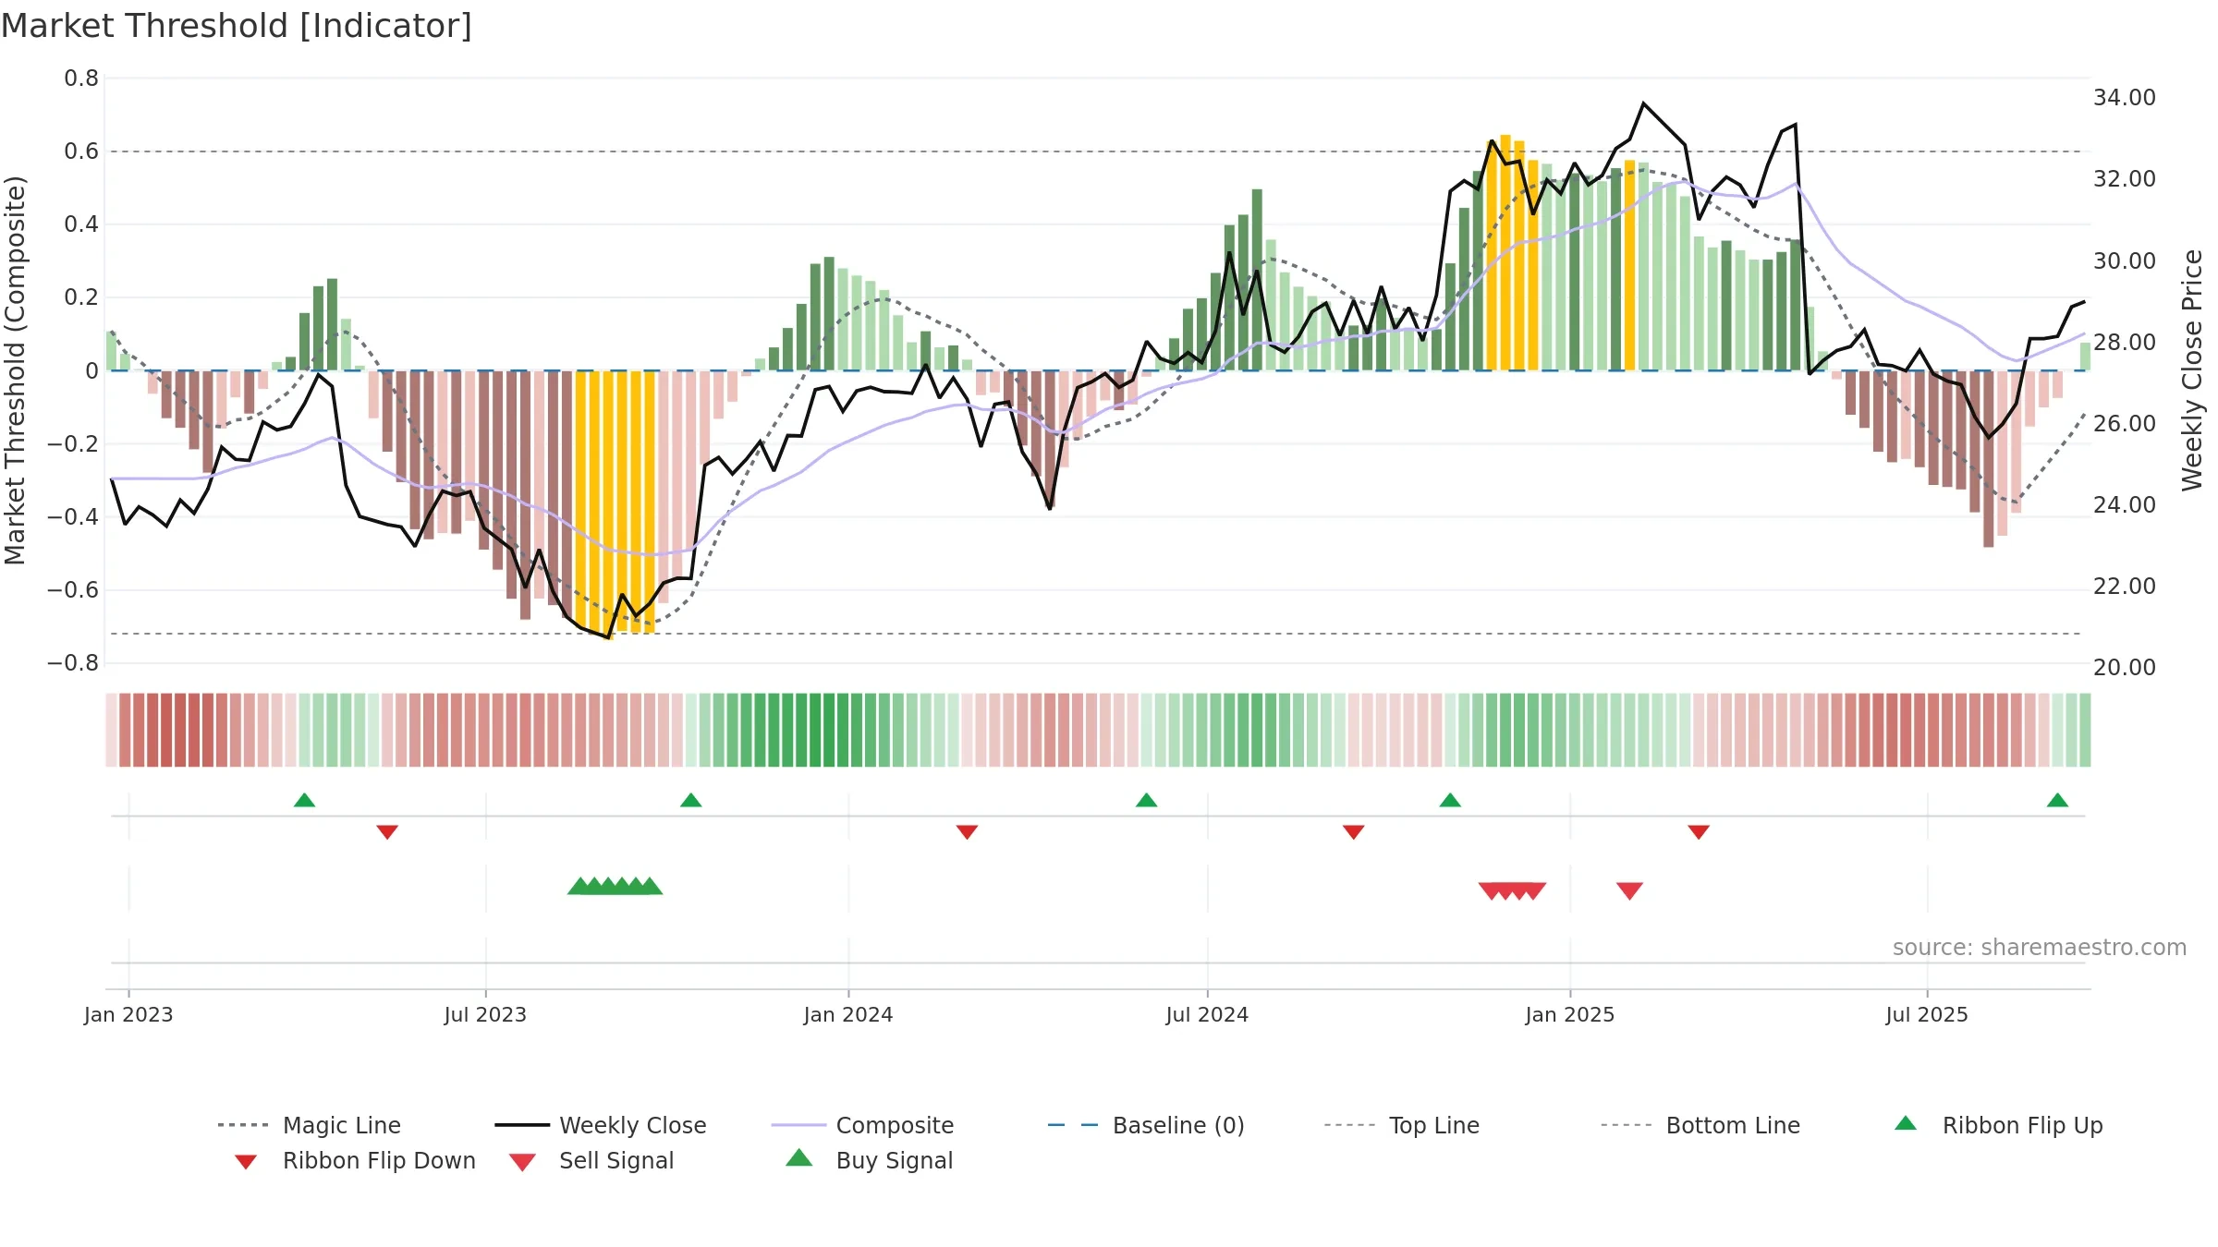Toggle Ribbon Flip Up legend entry
Viewport: 2218px width, 1247px height.
click(1998, 1125)
